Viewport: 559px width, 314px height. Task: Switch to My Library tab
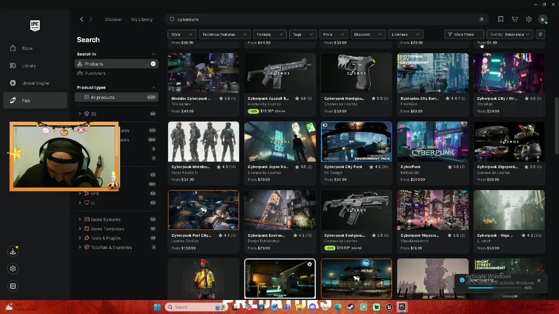(142, 19)
